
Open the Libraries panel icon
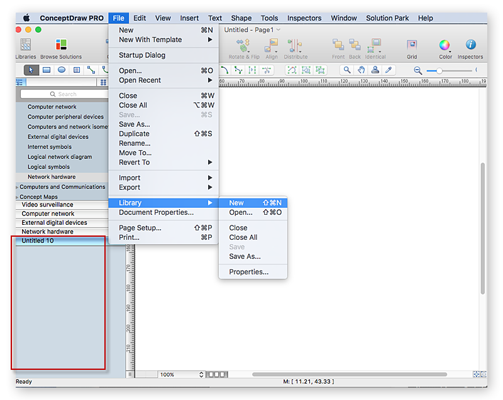click(x=26, y=45)
